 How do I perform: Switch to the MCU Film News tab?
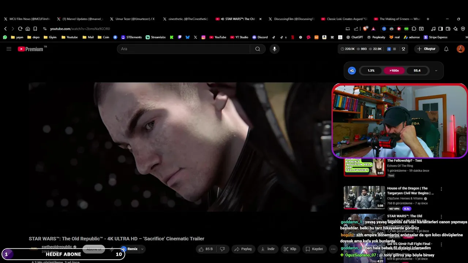27,19
